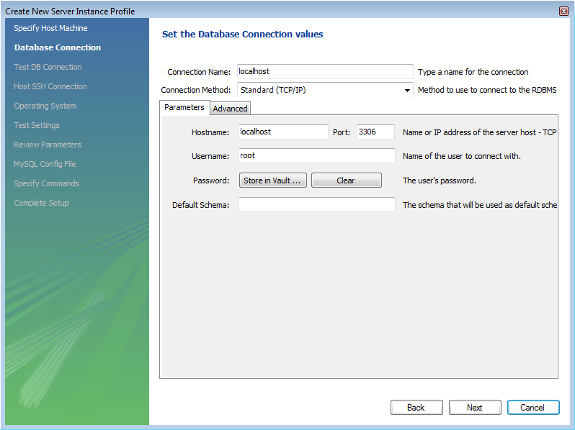Switch to the Advanced tab
The image size is (575, 430).
[x=230, y=109]
